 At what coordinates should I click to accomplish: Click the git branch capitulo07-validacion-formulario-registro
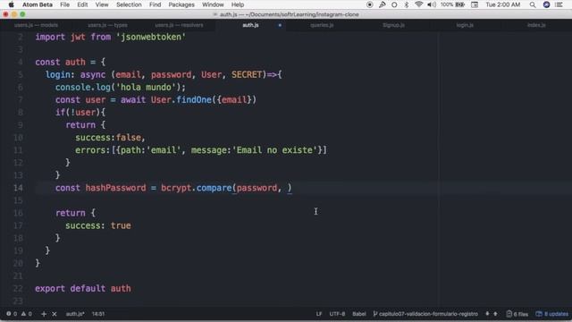point(425,314)
